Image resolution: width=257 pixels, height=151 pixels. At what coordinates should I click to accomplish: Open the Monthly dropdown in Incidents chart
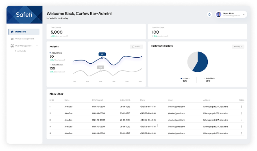point(238,47)
